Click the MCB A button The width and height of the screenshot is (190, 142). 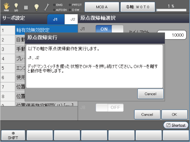(x=102, y=7)
